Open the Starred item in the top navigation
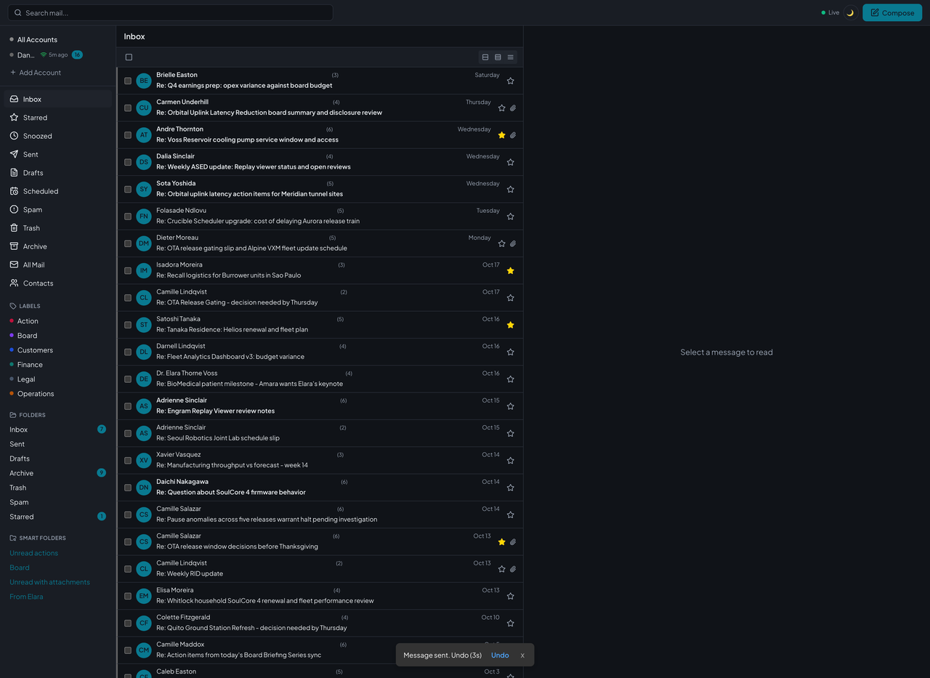The height and width of the screenshot is (678, 930). click(x=58, y=118)
